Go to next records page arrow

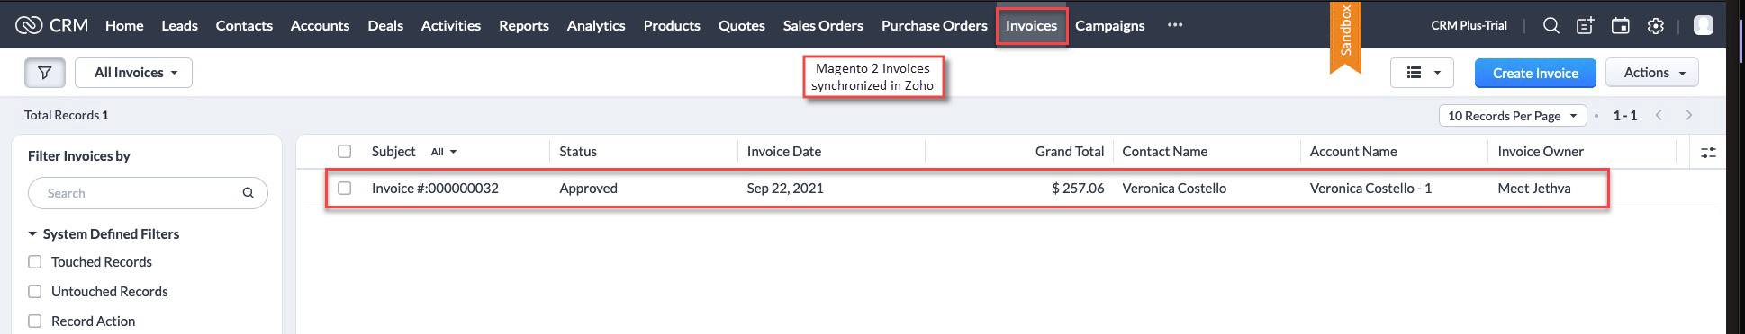[x=1689, y=115]
